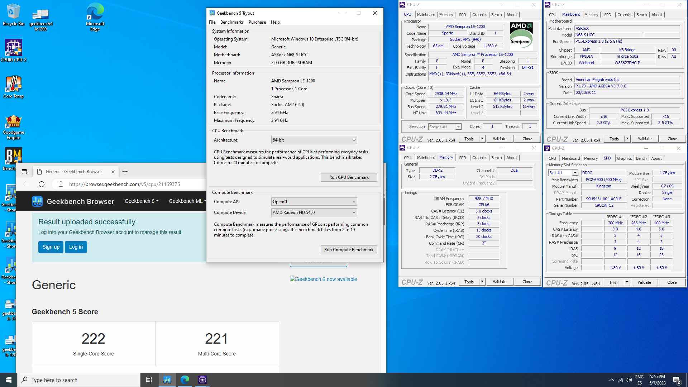688x387 pixels.
Task: Open Compute API OpenCL dropdown
Action: tap(314, 202)
